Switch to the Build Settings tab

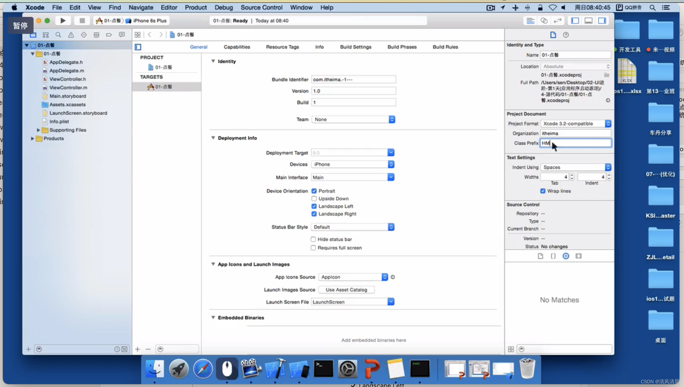pyautogui.click(x=356, y=47)
